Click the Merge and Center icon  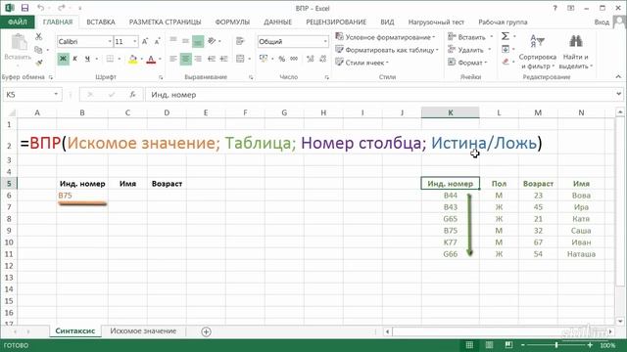(x=240, y=59)
